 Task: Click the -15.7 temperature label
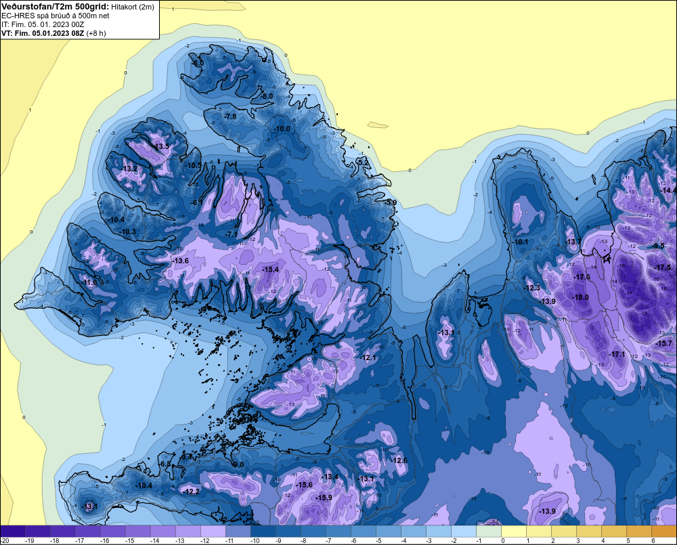[663, 344]
